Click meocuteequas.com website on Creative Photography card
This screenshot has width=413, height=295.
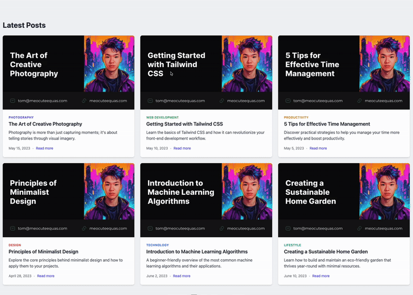coord(108,101)
